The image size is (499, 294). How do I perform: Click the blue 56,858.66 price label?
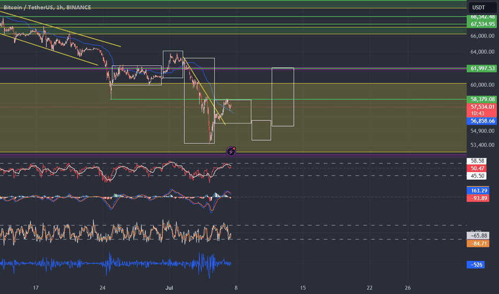pos(482,121)
